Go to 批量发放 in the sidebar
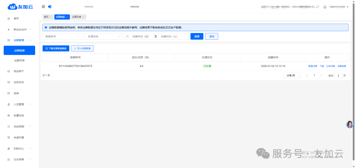This screenshot has width=355, height=168. coord(19,115)
